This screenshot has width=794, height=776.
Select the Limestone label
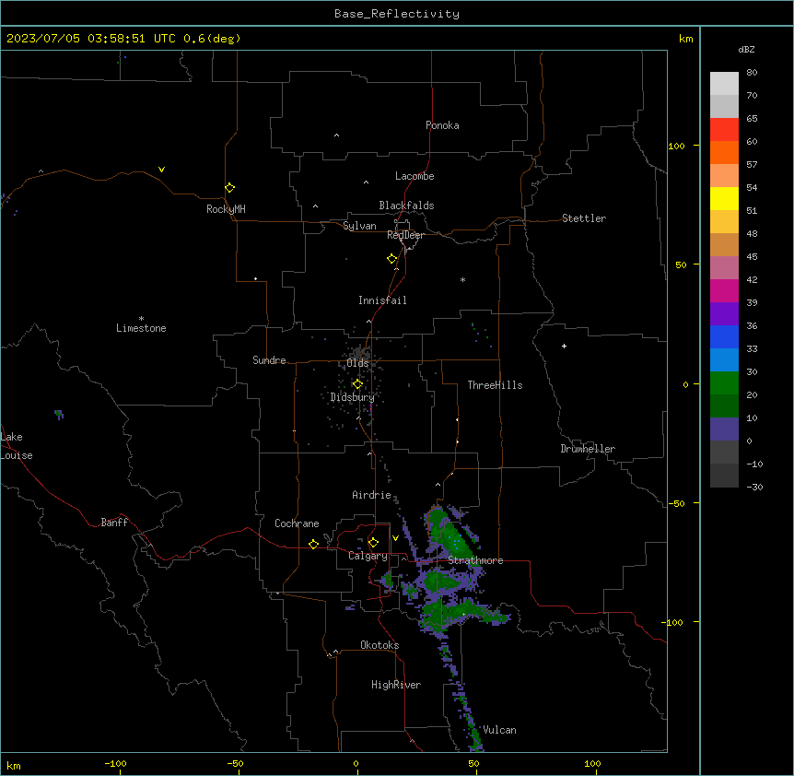(141, 328)
